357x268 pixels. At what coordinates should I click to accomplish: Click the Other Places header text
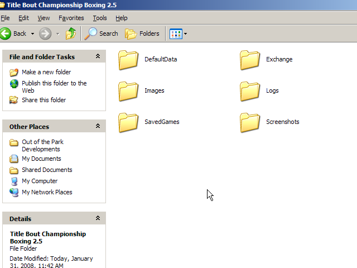point(29,127)
